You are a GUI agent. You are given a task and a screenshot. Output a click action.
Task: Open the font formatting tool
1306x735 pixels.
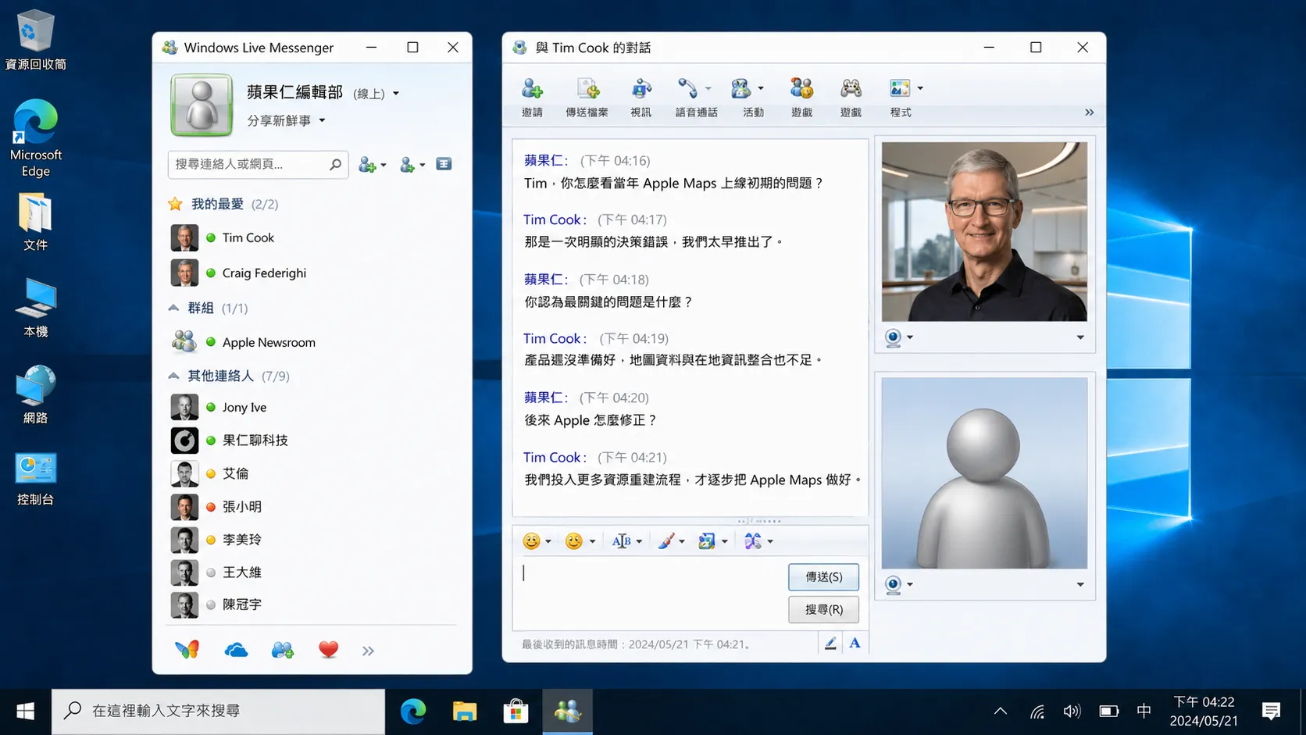point(621,541)
